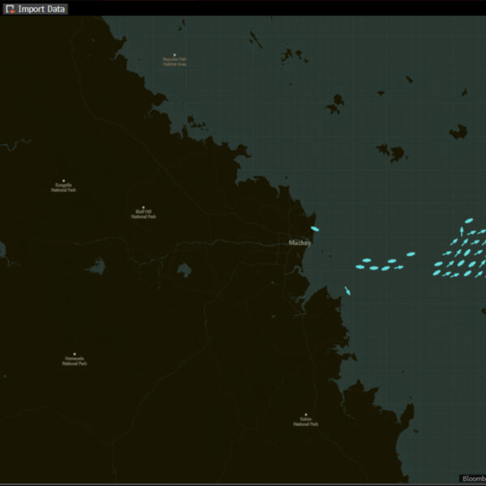This screenshot has width=486, height=486.
Task: Click the lake south of Bluff Hill National Park
Action: pyautogui.click(x=185, y=270)
